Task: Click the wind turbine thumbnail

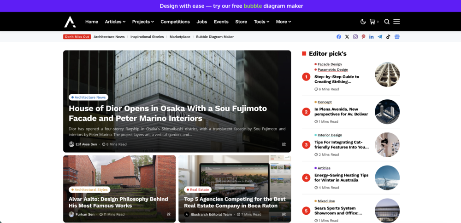Action: pos(387,178)
